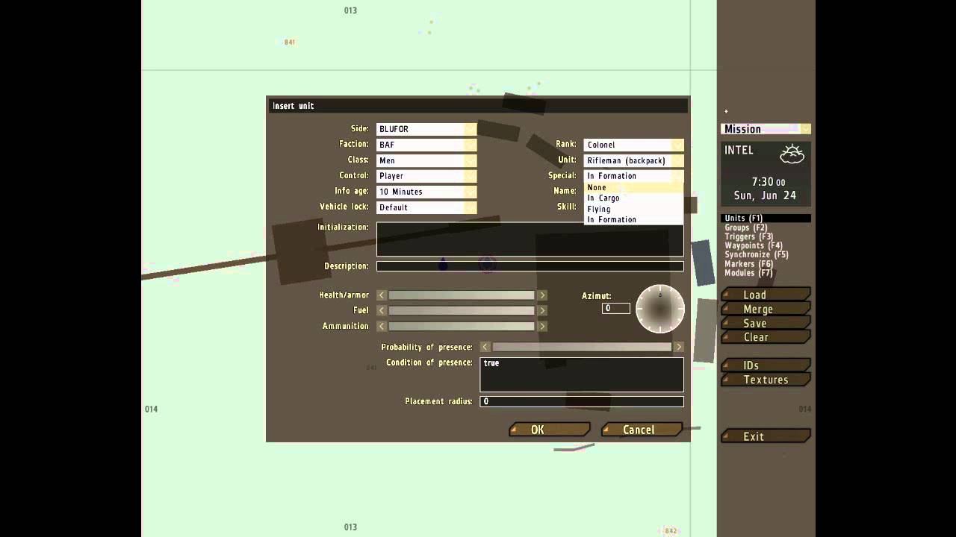Increase Probability of presence right arrow

click(679, 347)
